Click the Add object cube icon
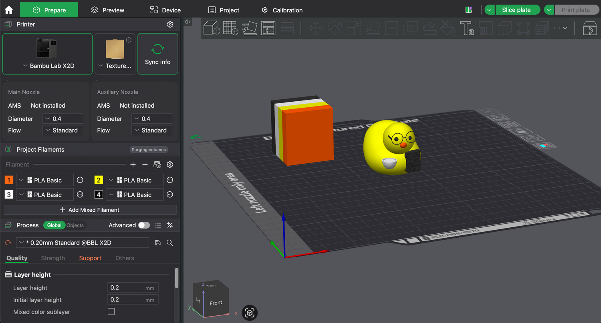 (x=212, y=28)
